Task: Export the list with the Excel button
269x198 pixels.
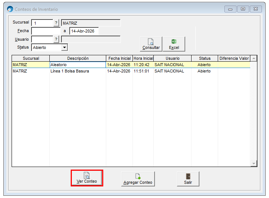Action: (x=174, y=44)
